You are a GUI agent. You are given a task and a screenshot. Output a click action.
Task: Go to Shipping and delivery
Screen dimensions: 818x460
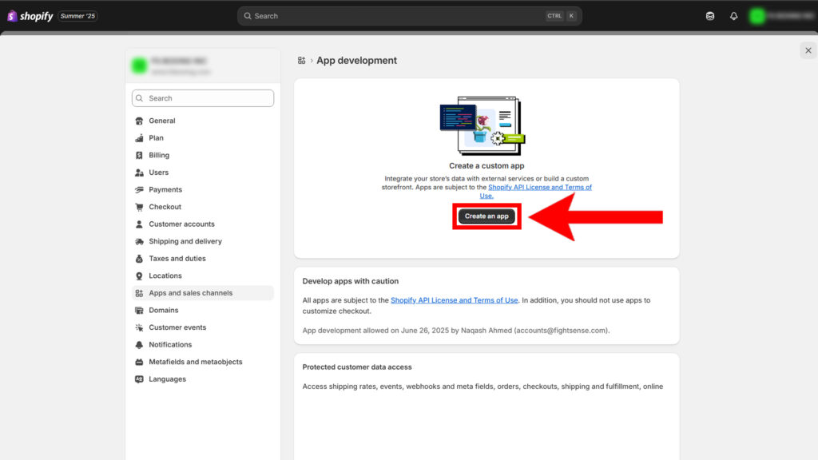click(185, 241)
